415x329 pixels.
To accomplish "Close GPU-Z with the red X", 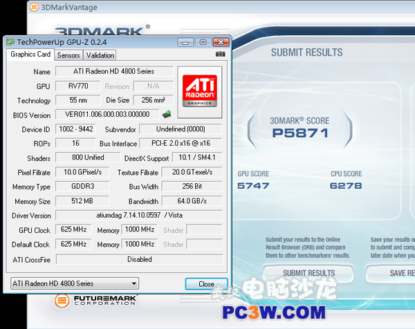I will pos(221,42).
